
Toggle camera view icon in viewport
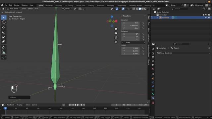(116, 37)
